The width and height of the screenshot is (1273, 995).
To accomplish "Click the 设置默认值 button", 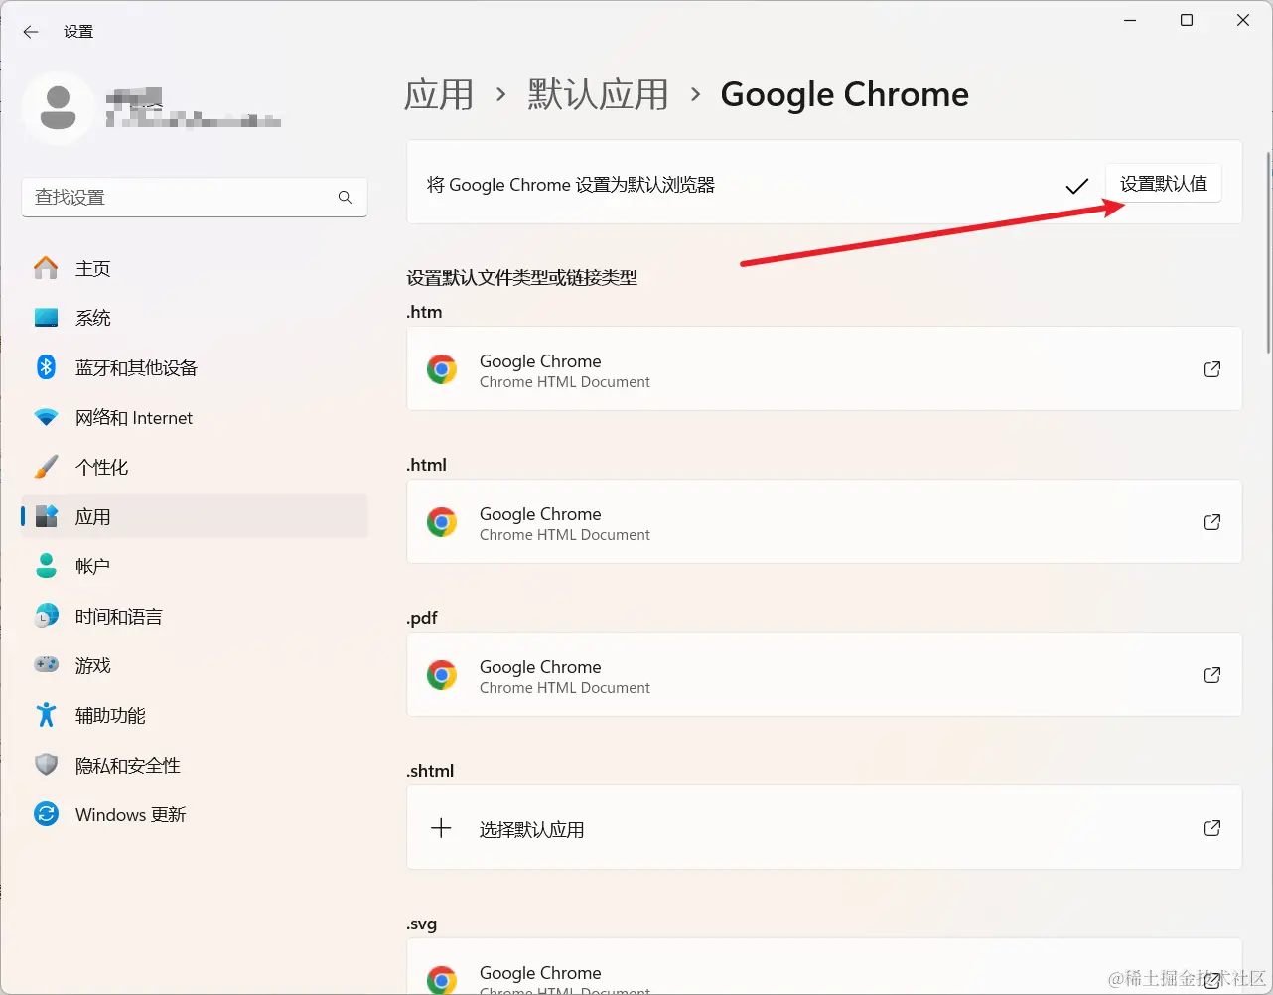I will pyautogui.click(x=1164, y=184).
